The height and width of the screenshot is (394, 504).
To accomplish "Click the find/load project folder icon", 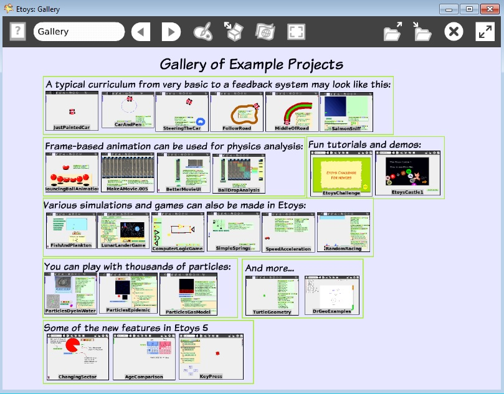I will pyautogui.click(x=392, y=32).
